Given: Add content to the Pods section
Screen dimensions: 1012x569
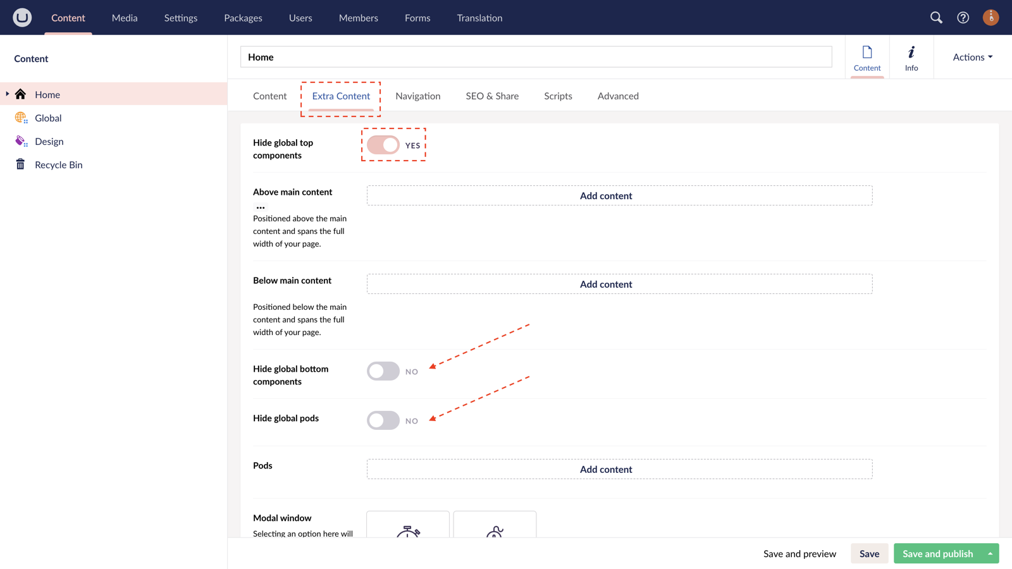Looking at the screenshot, I should click(605, 469).
